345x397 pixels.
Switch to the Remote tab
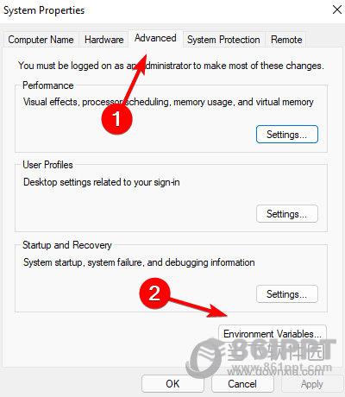[286, 40]
